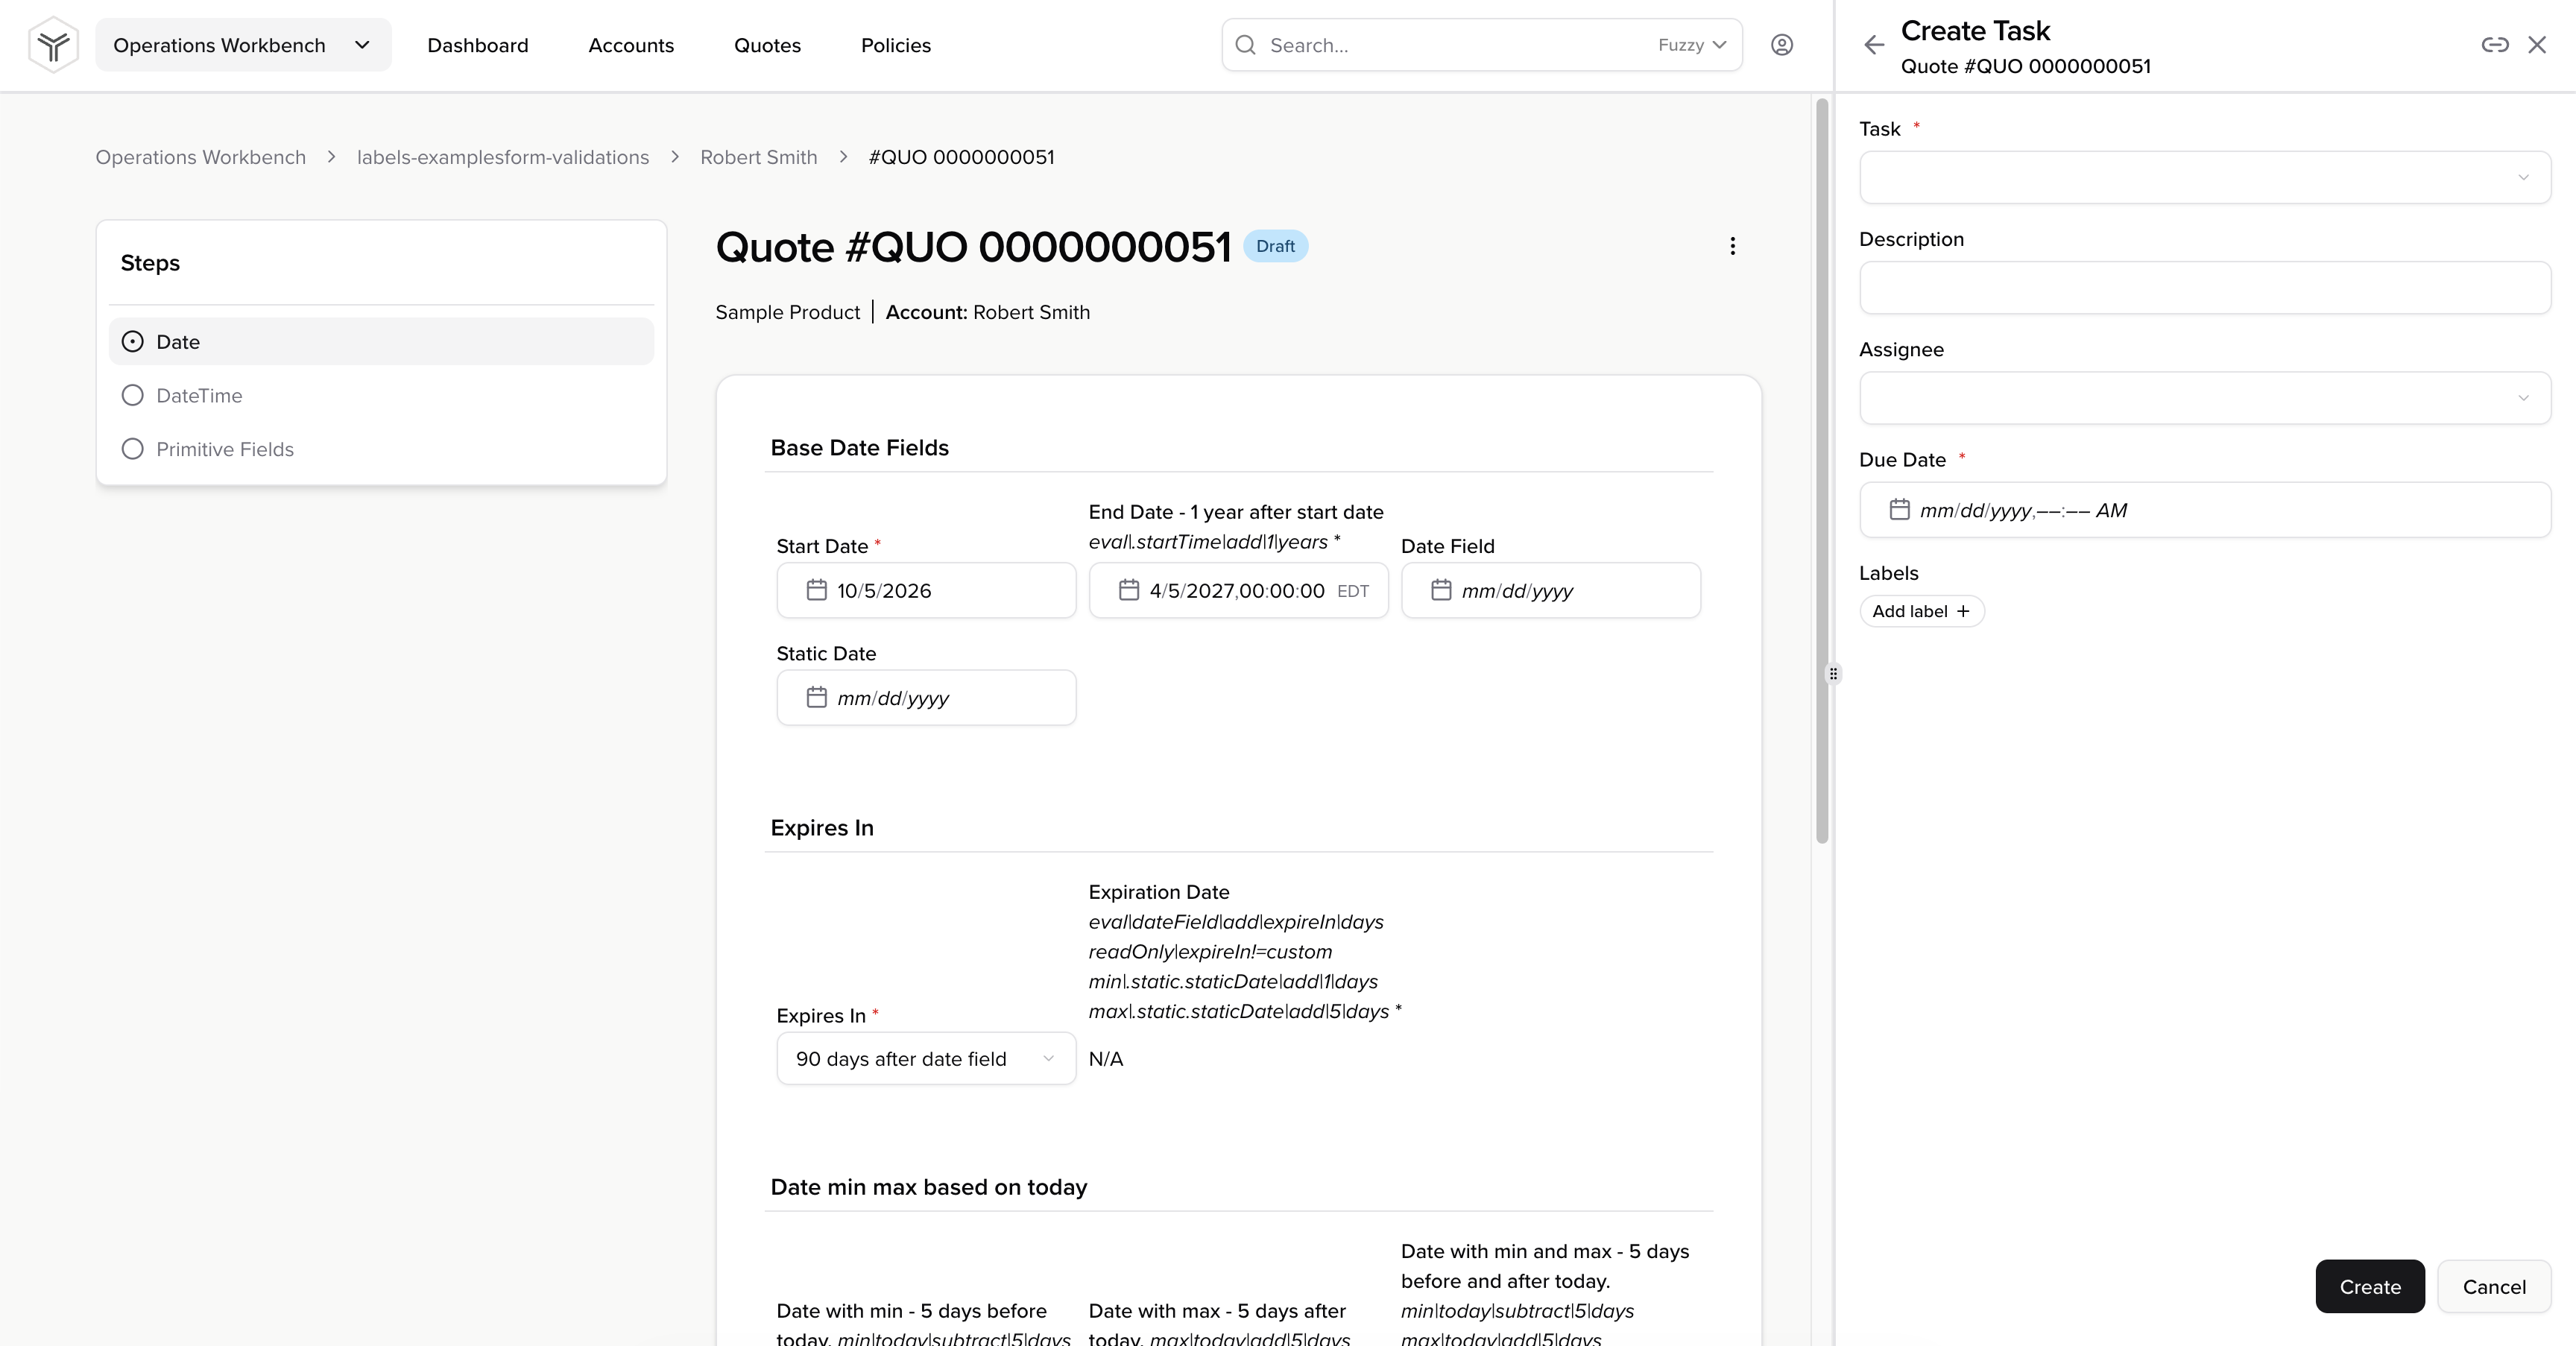Click the panel resize grip handle
Image resolution: width=2576 pixels, height=1346 pixels.
(x=1833, y=674)
